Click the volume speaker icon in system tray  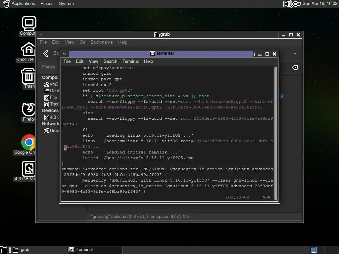(289, 4)
